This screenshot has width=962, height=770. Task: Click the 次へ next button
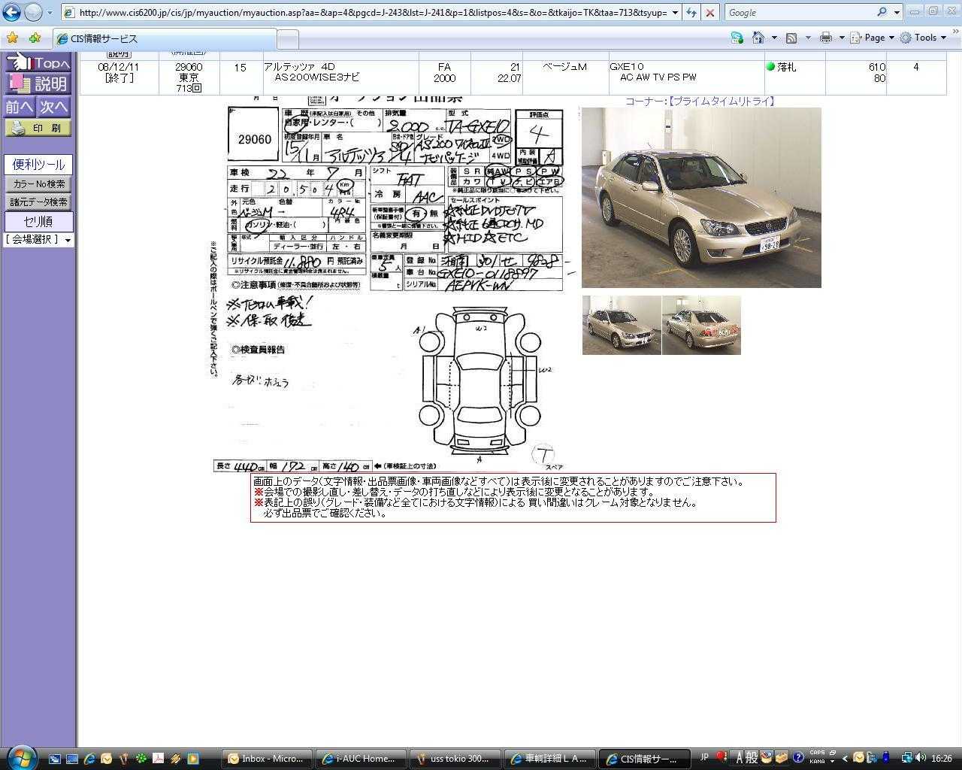click(x=54, y=107)
